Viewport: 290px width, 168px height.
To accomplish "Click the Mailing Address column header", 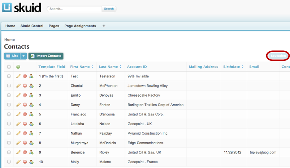I will (203, 67).
